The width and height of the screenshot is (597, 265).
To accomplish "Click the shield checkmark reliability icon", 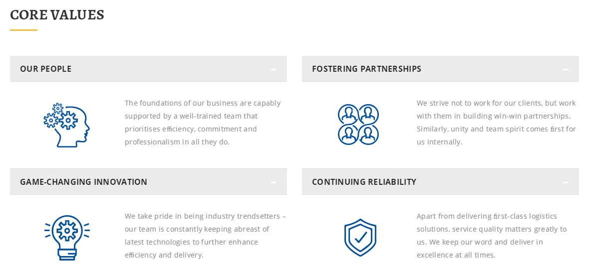I will click(360, 237).
